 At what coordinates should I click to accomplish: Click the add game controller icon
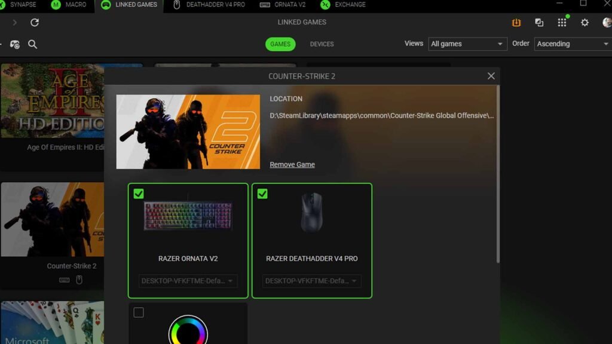(x=15, y=44)
